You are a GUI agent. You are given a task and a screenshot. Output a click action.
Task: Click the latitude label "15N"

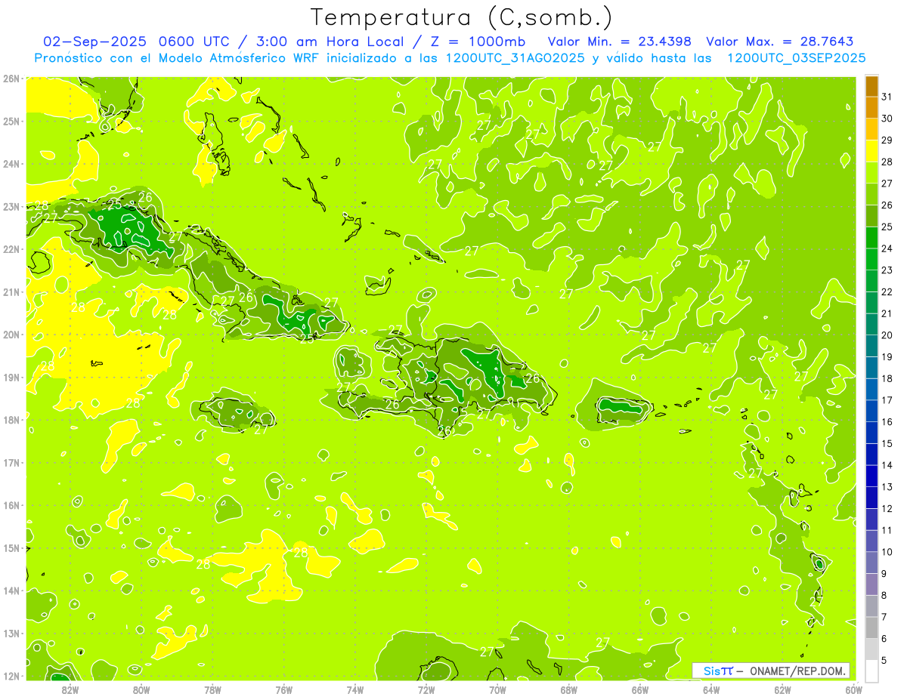point(11,547)
